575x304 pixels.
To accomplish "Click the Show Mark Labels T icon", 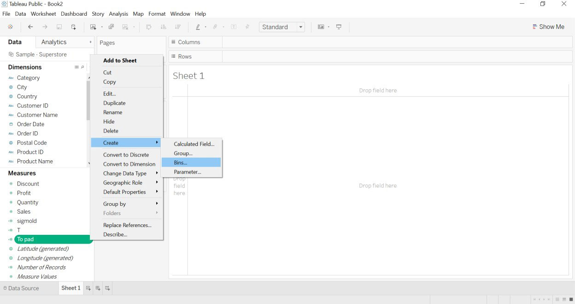I will (234, 27).
